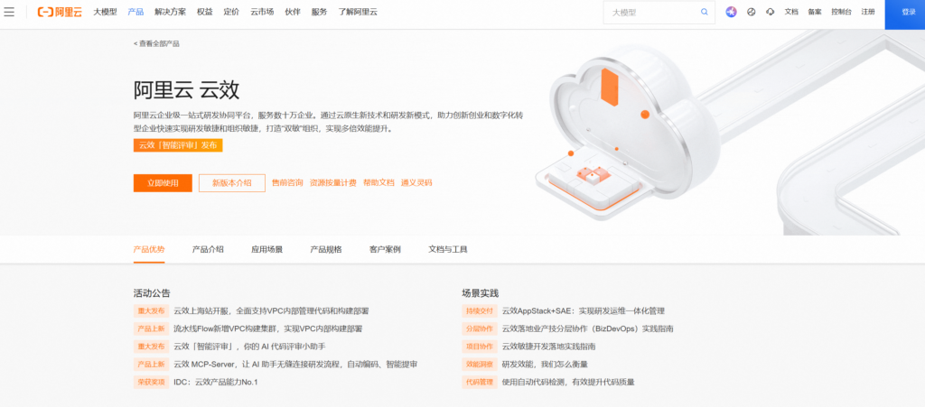925x407 pixels.
Task: Open 研发效能，我们怎么衡量 article
Action: 545,364
